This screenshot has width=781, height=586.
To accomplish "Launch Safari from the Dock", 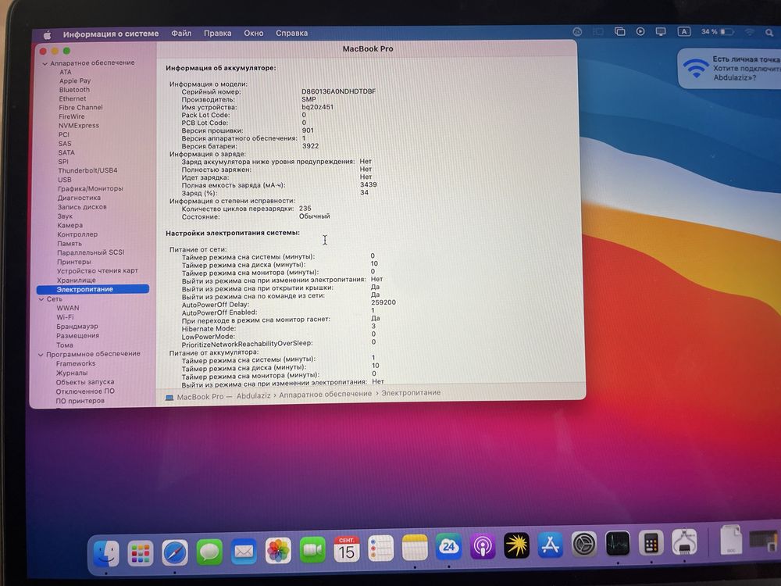I will point(175,552).
